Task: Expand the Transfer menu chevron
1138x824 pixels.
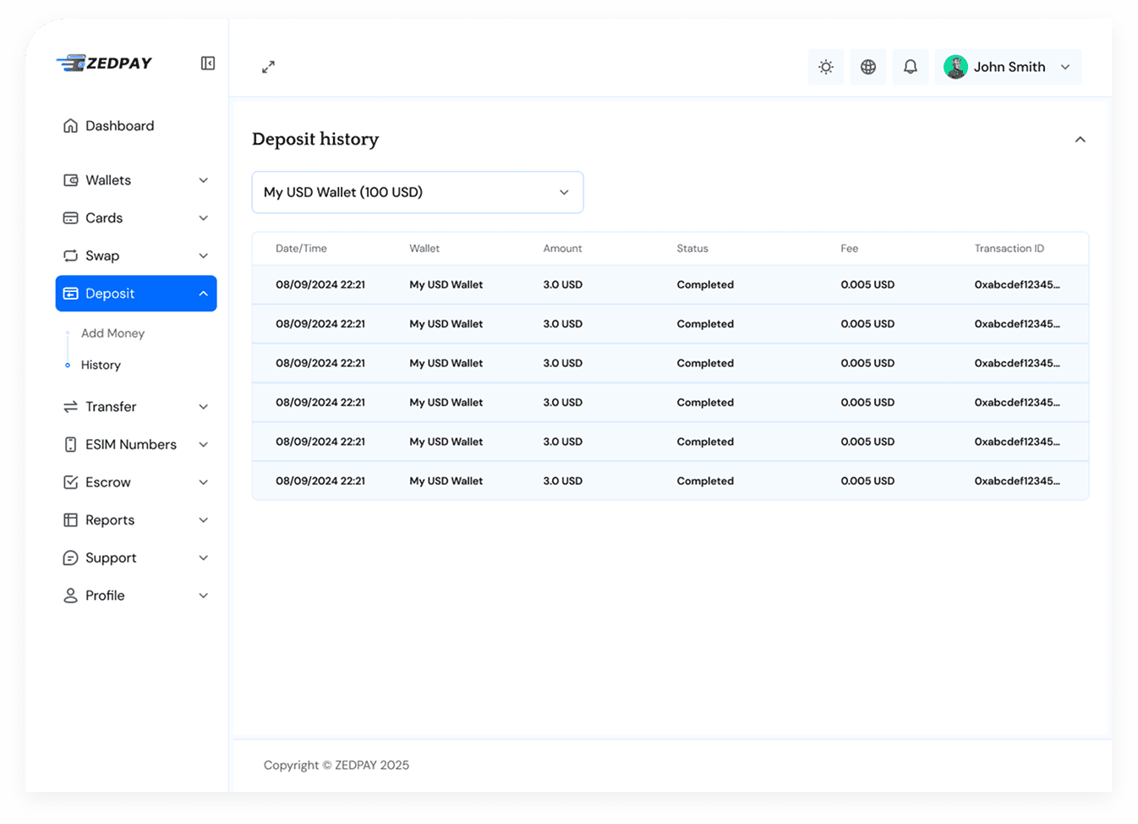Action: point(204,407)
